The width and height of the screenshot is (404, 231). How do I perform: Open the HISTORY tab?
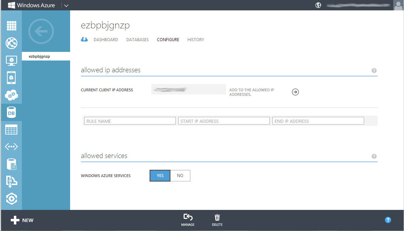195,39
